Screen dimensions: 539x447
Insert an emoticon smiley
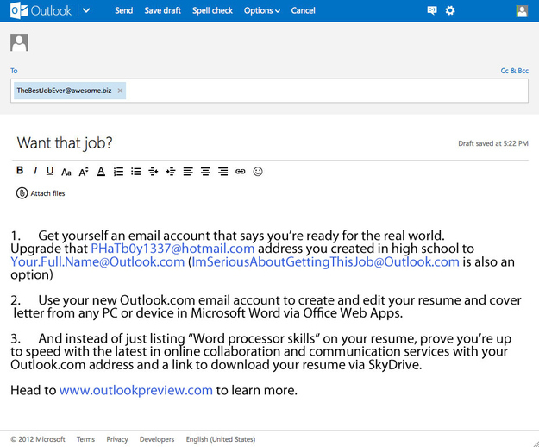(258, 171)
